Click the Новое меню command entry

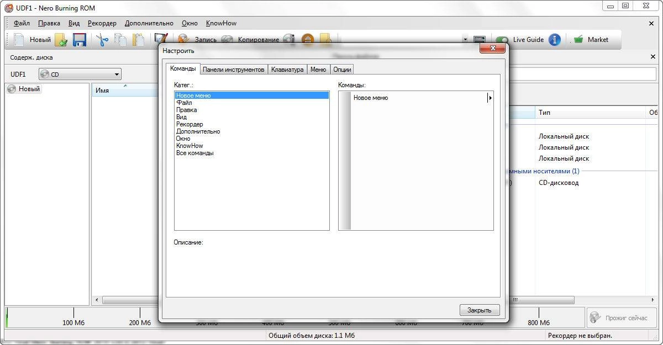pyautogui.click(x=371, y=98)
